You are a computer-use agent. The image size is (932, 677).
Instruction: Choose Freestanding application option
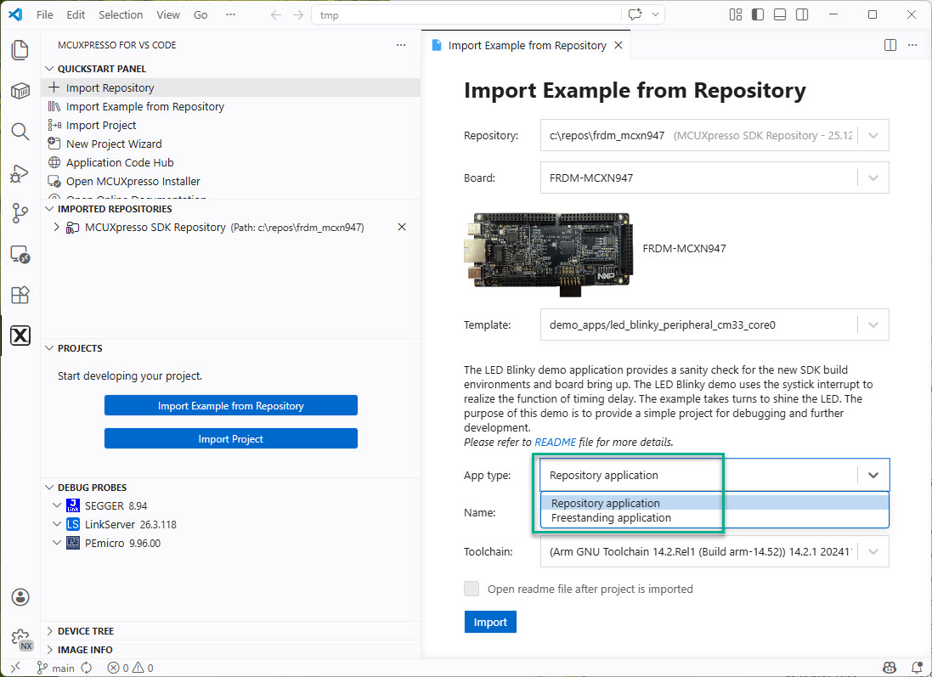coord(611,518)
